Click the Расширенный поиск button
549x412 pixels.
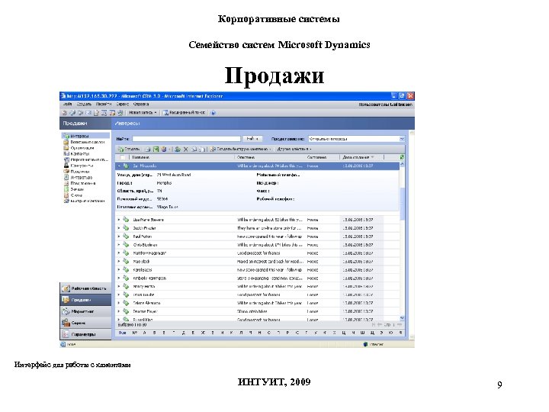tap(185, 112)
